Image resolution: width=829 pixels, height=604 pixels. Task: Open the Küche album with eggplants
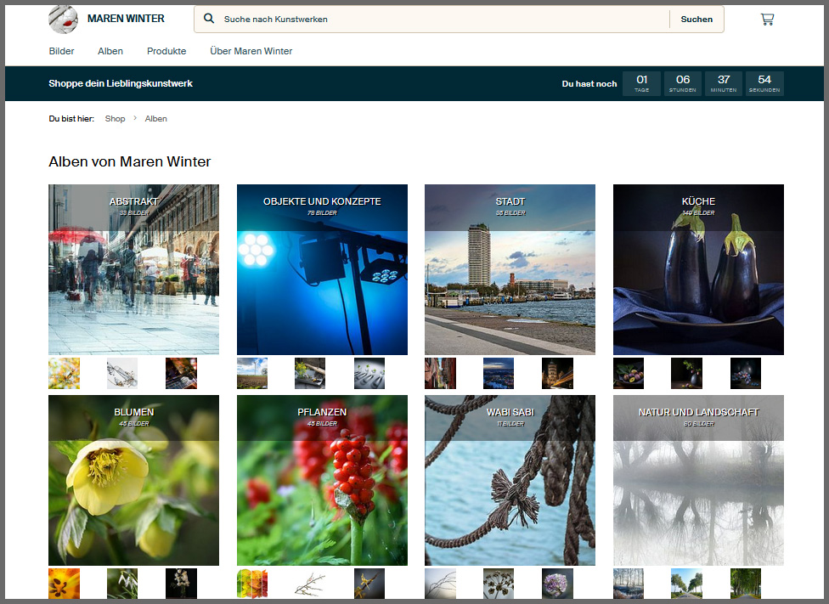698,269
